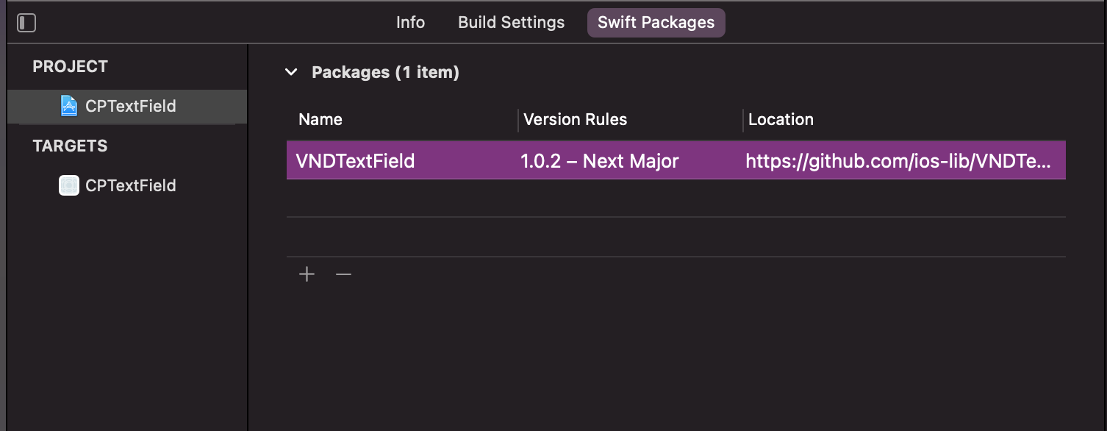
Task: Click the Location column header
Action: point(780,119)
